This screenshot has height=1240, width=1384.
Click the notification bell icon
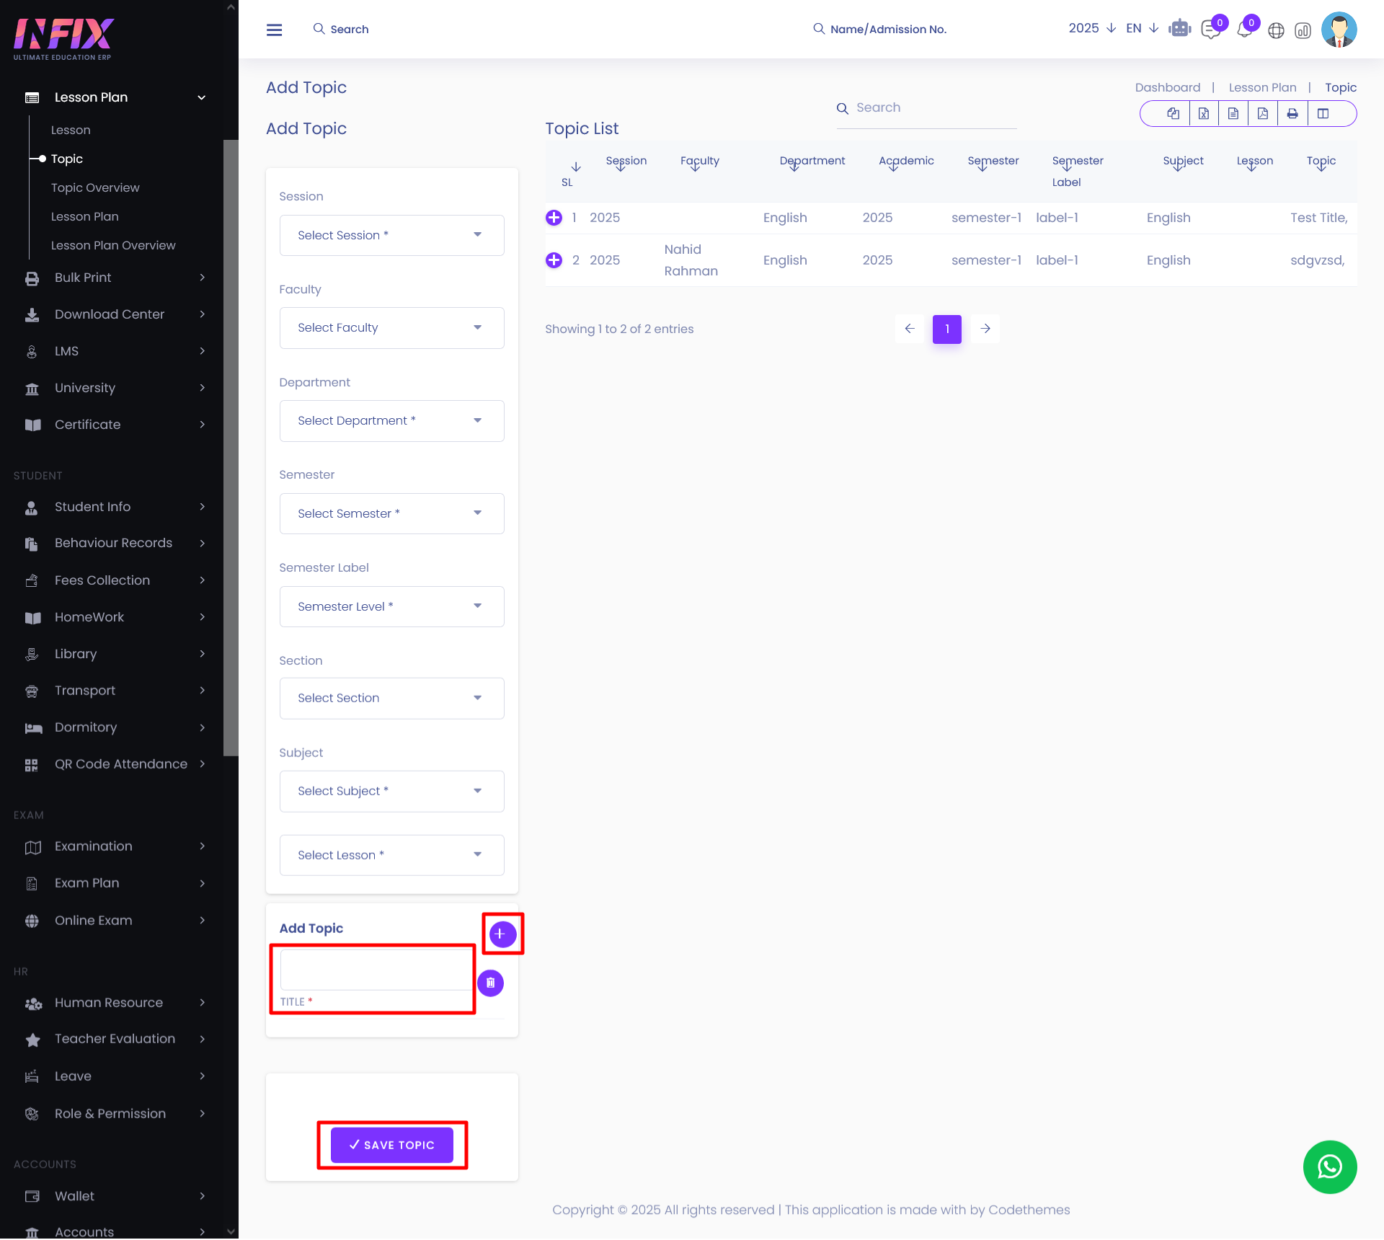pyautogui.click(x=1244, y=30)
